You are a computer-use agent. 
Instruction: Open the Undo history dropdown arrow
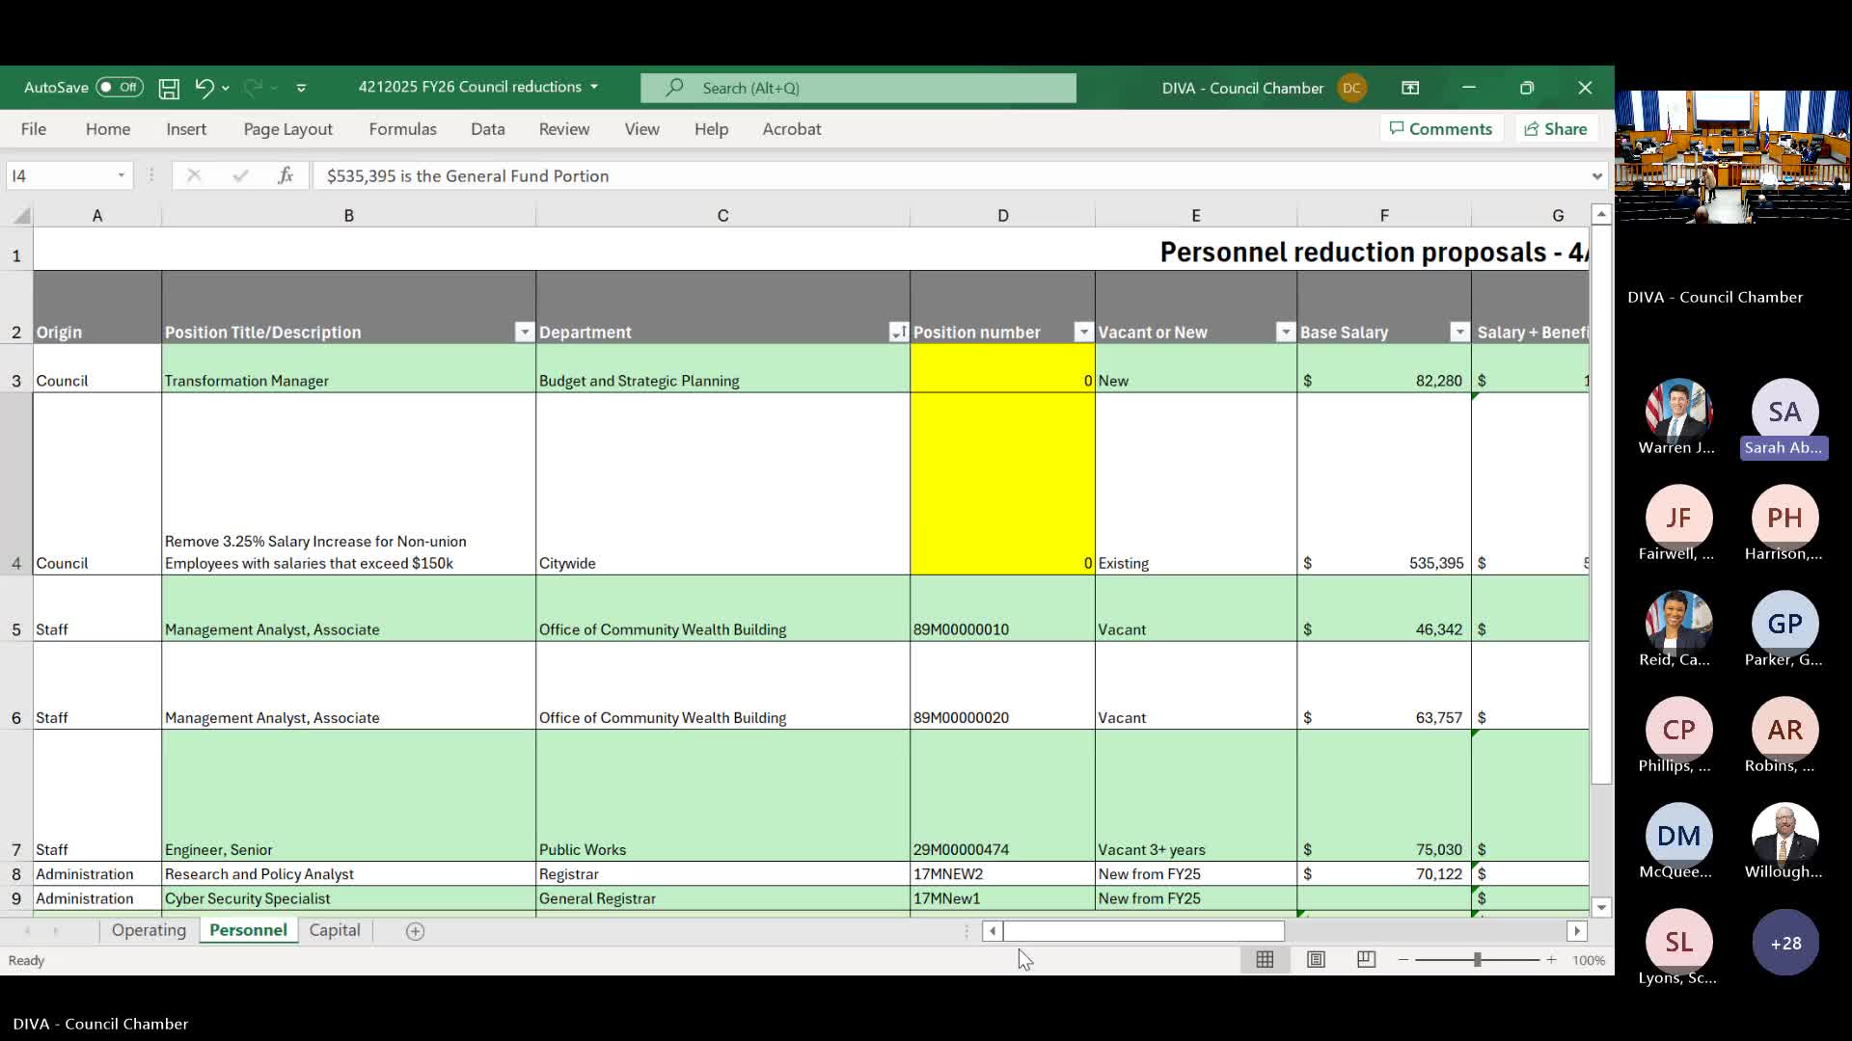pos(226,89)
